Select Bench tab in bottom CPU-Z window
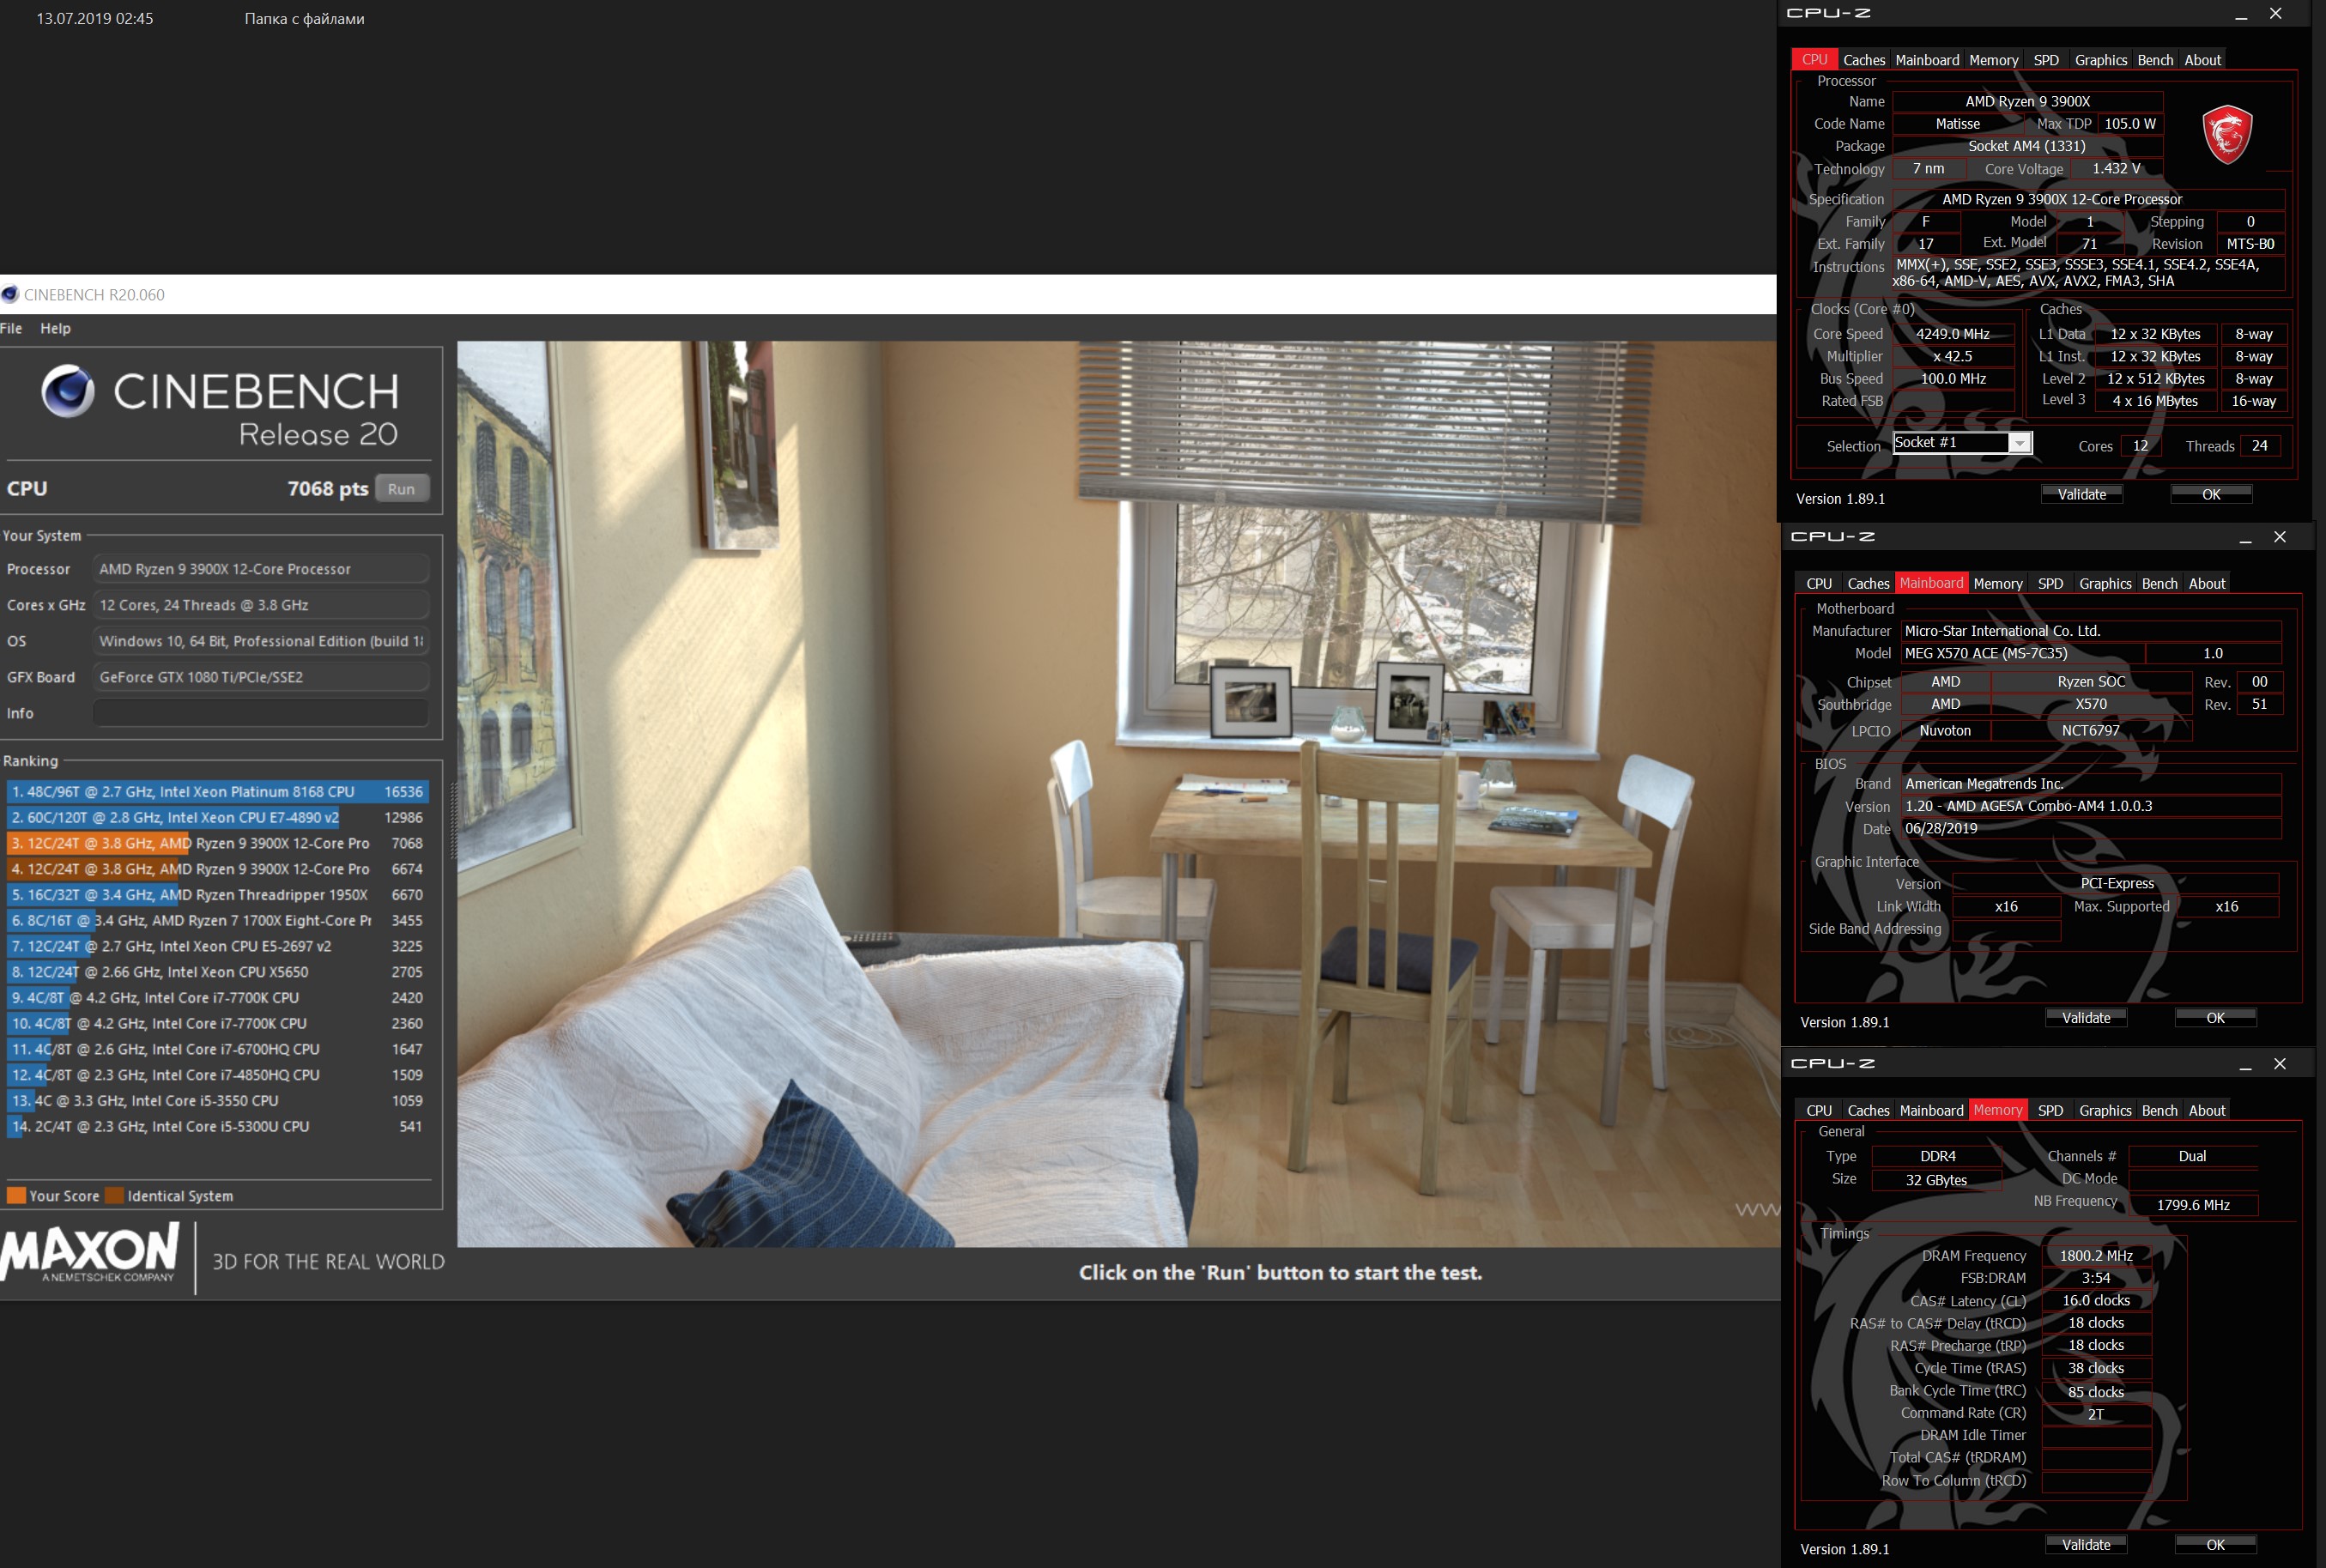 pyautogui.click(x=2159, y=1110)
